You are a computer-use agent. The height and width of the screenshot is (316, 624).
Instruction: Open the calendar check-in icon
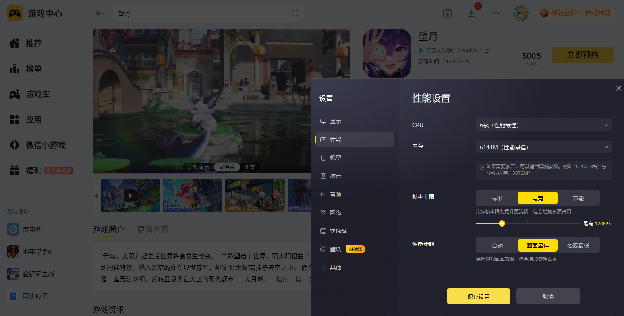448,13
